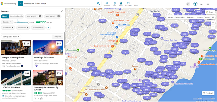
Task: Collapse the side panel arrow
Action: pyautogui.click(x=66, y=57)
